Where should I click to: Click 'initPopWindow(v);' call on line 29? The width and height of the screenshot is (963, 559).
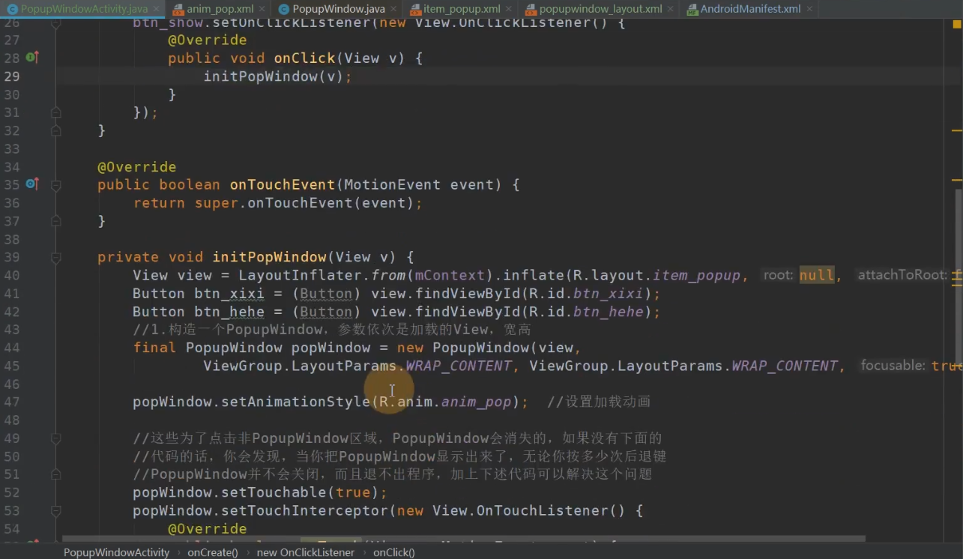pos(277,76)
